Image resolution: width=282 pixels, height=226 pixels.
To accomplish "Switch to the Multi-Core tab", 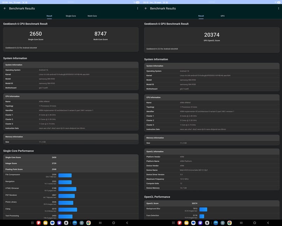I will pos(92,16).
